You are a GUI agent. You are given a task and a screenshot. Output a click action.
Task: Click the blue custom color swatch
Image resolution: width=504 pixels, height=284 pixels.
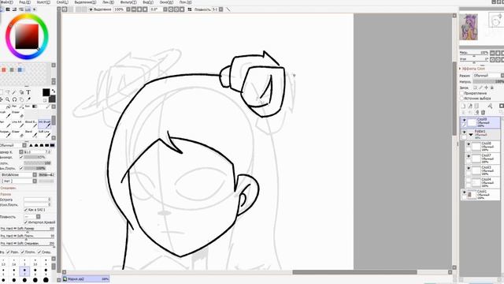pyautogui.click(x=20, y=70)
